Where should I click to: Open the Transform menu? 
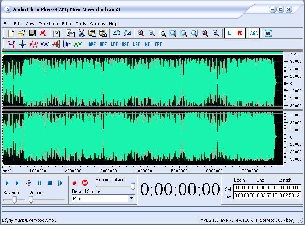(x=48, y=24)
